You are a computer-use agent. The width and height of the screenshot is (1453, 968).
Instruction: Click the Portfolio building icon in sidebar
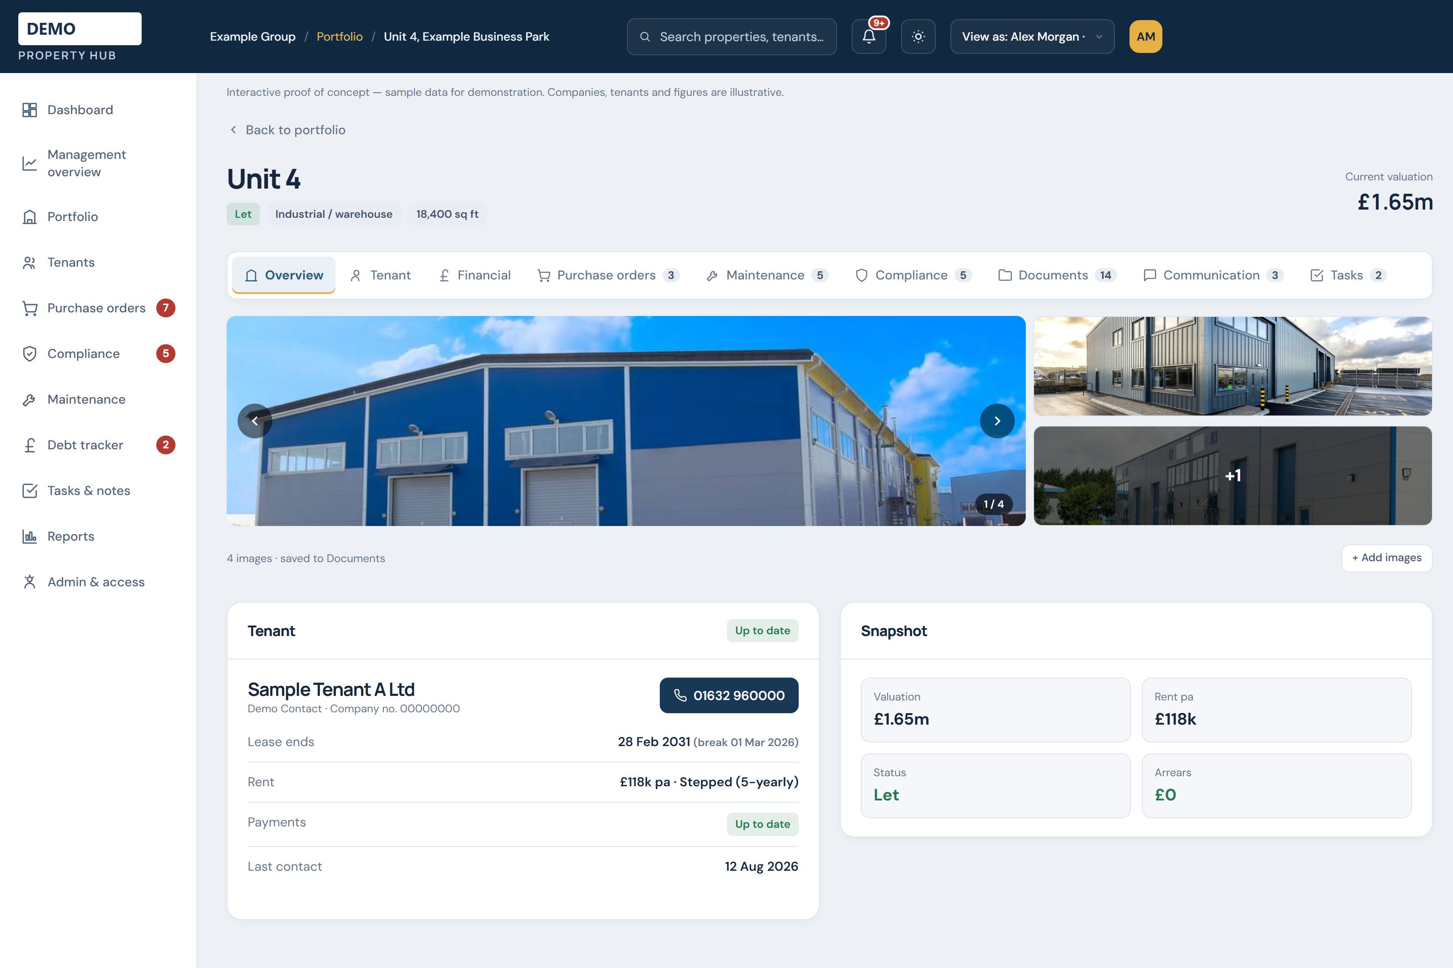(x=30, y=217)
